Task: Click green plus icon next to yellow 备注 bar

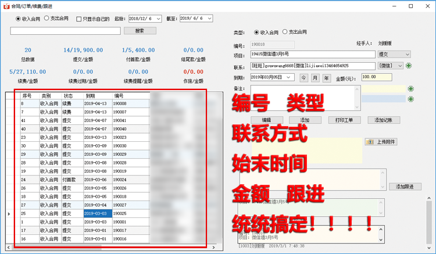Action: [x=410, y=89]
